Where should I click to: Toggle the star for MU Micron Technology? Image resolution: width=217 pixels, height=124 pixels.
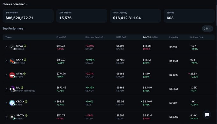click(6, 89)
